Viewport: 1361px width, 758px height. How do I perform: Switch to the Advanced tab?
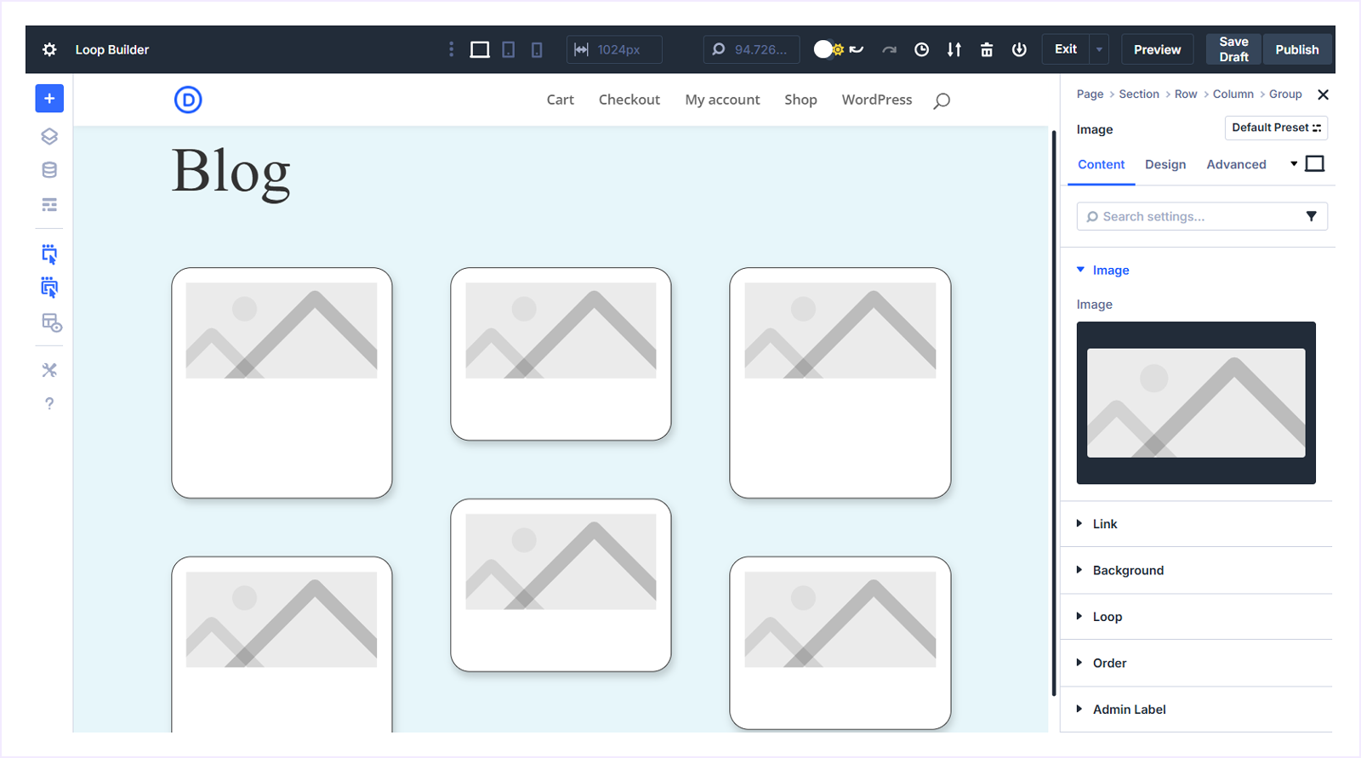(1236, 164)
